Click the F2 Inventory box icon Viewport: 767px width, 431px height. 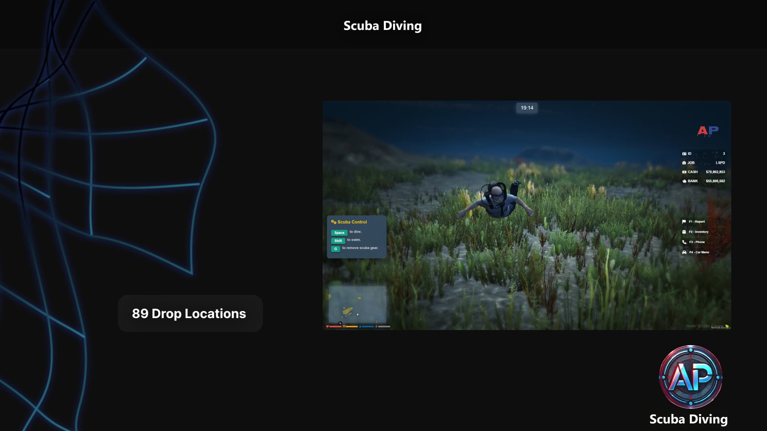[684, 232]
